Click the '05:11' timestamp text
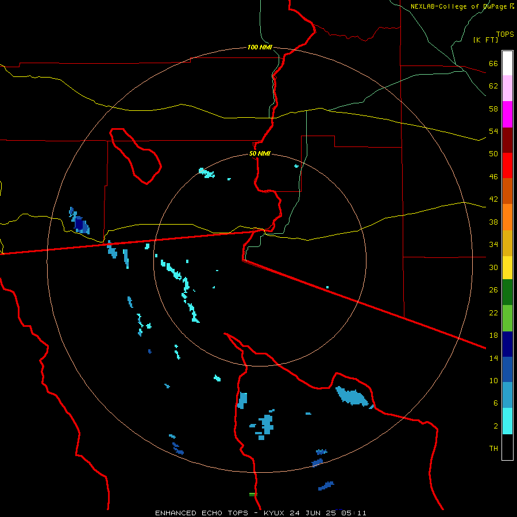 353,513
